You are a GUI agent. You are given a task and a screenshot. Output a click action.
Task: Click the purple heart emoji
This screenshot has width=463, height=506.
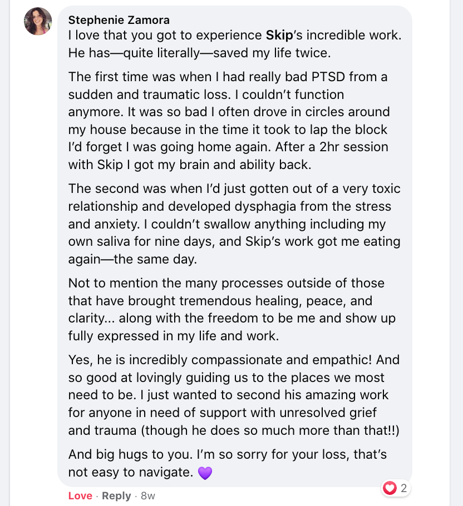pos(205,473)
